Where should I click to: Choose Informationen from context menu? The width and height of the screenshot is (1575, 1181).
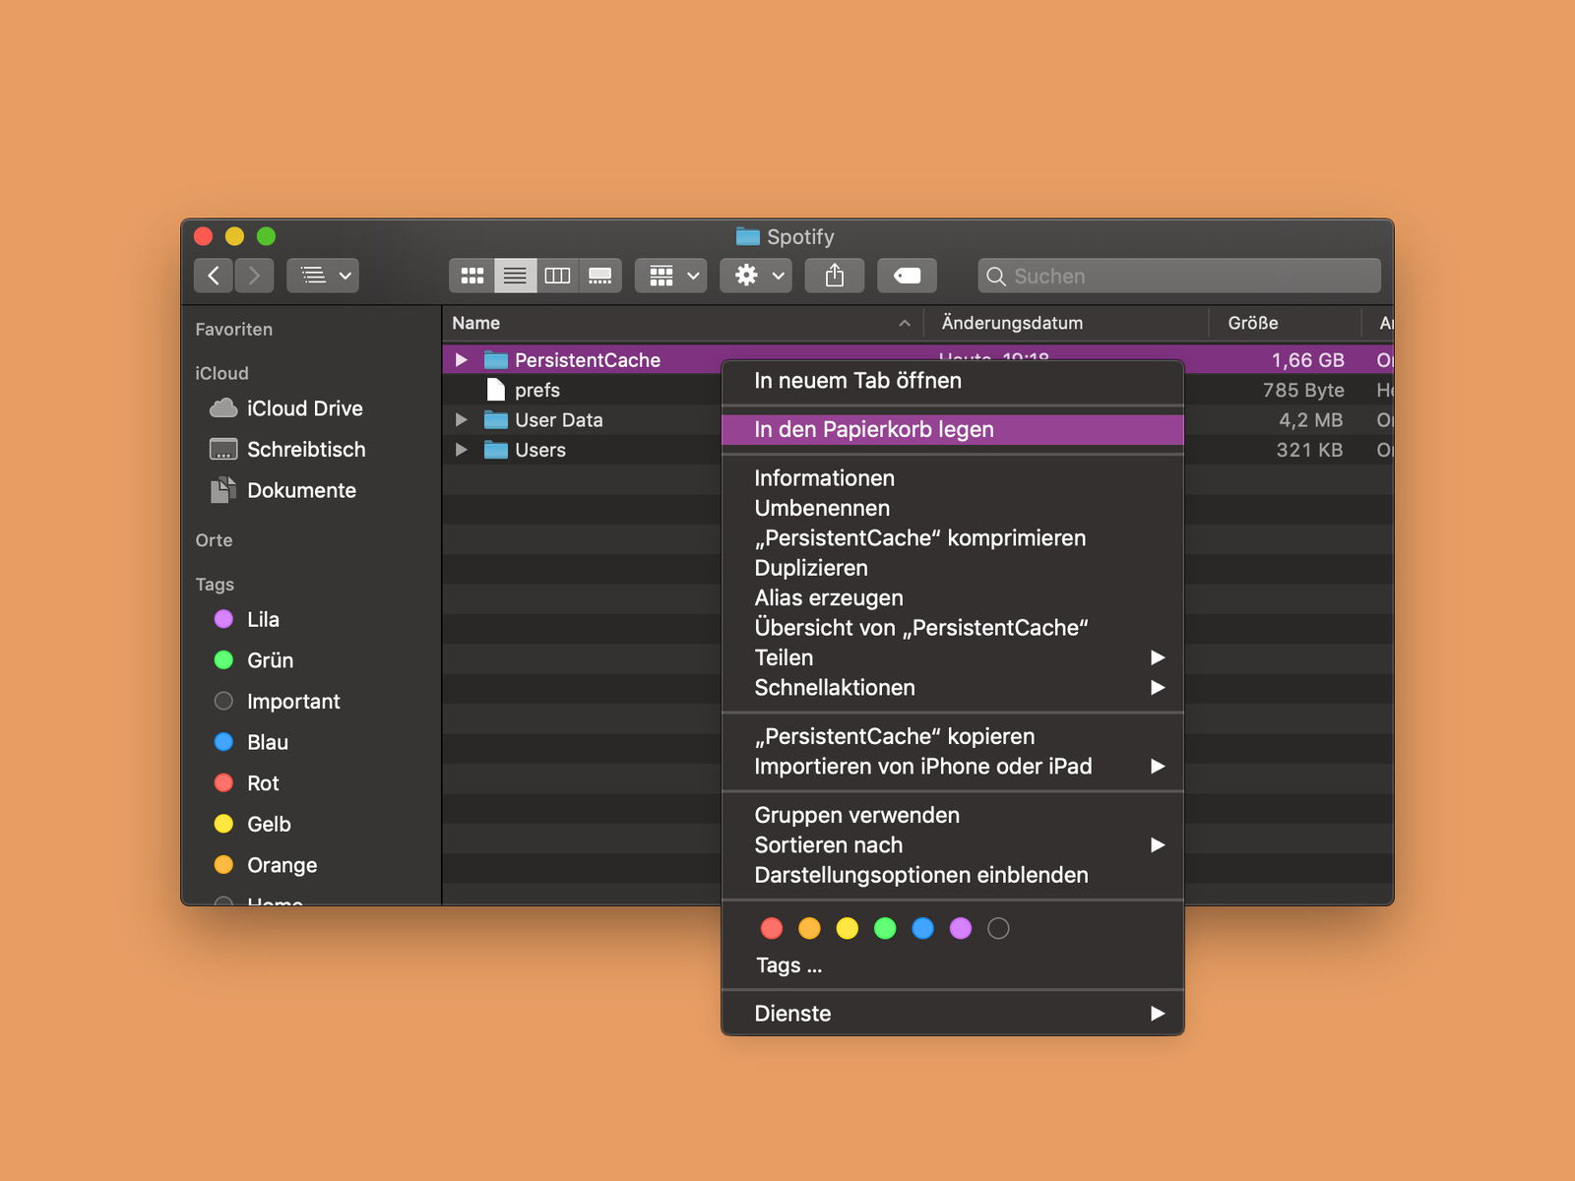click(952, 478)
